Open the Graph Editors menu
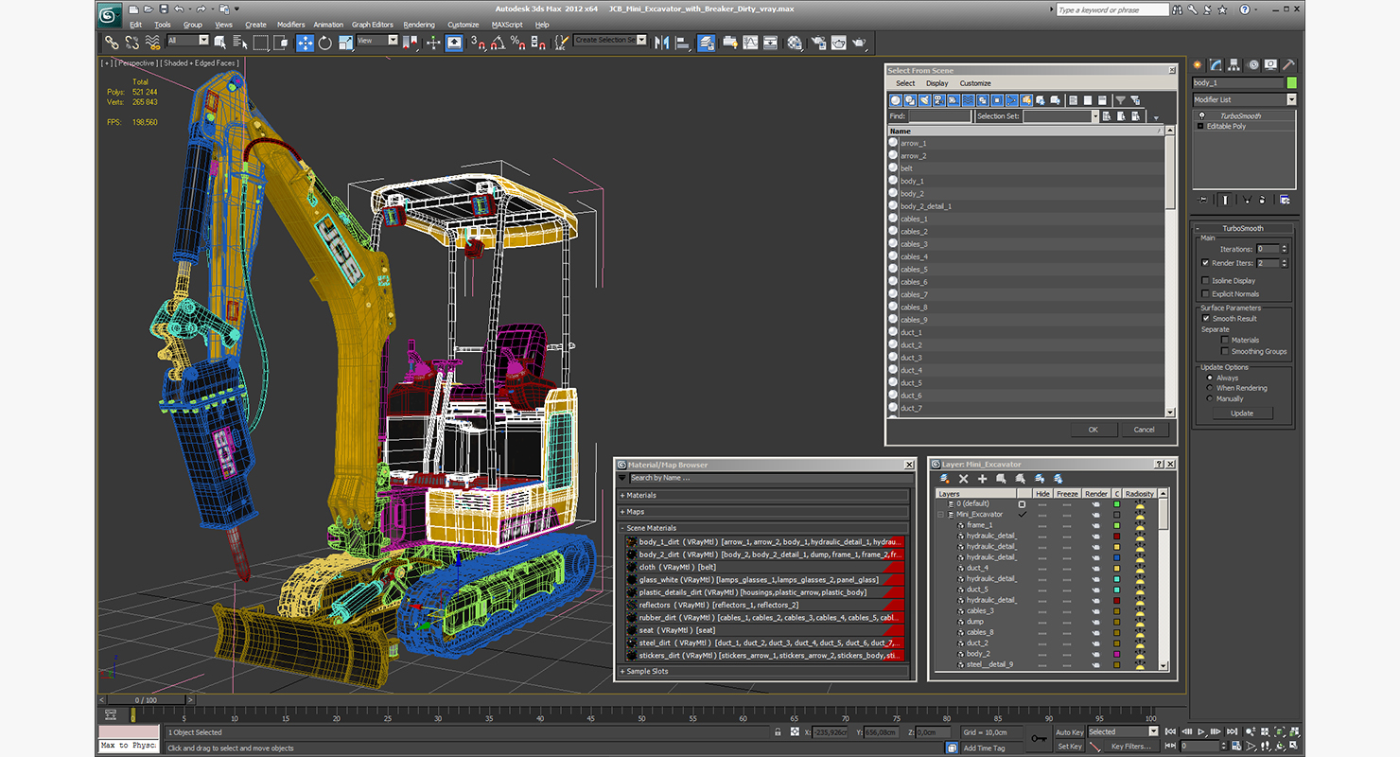Viewport: 1400px width, 757px height. (373, 25)
